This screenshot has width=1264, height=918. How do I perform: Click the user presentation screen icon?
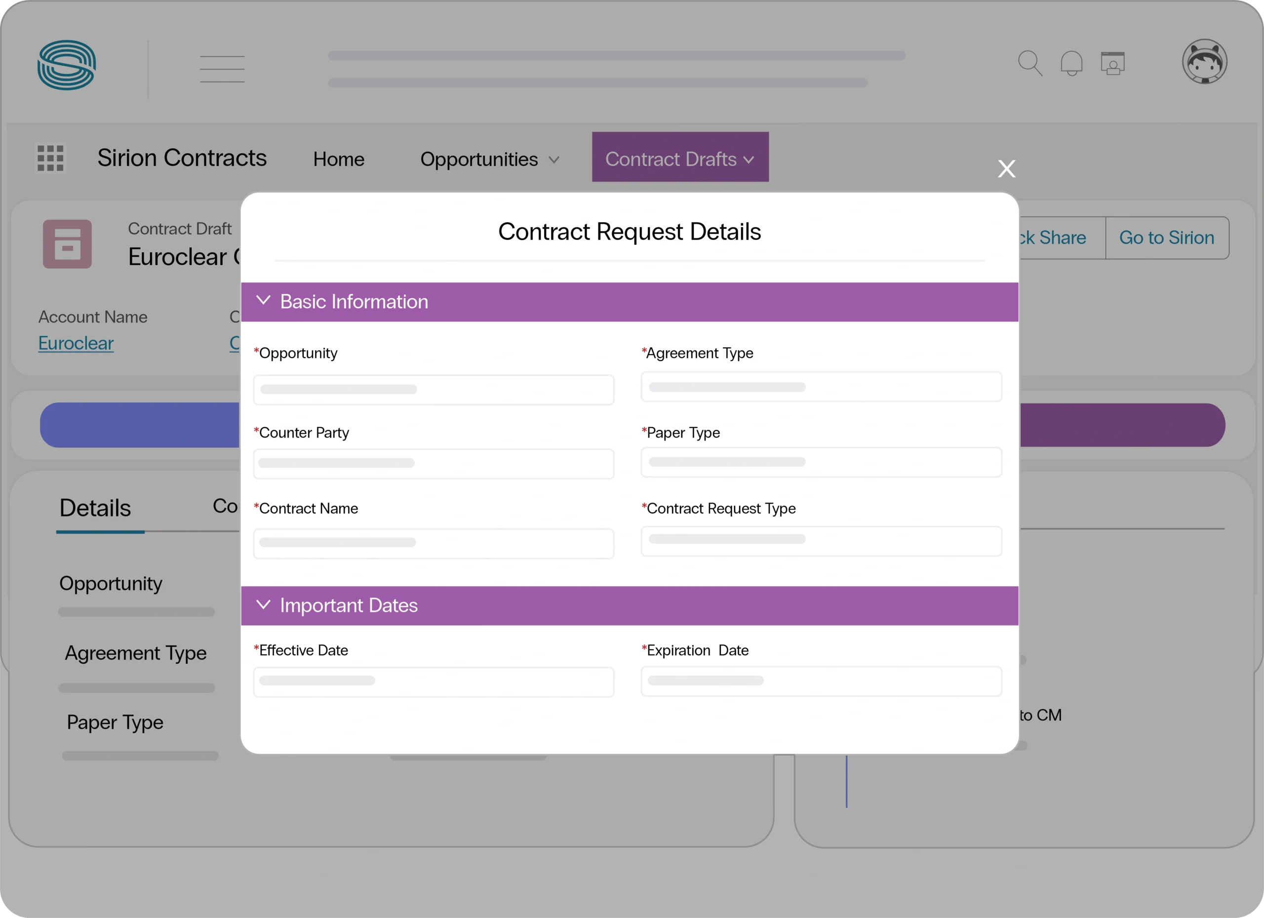click(1112, 63)
